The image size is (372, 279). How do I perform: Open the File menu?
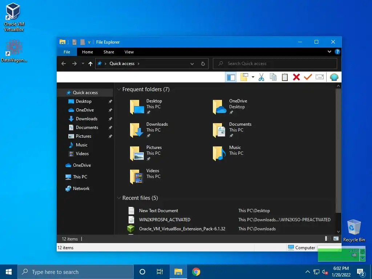coord(67,52)
